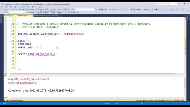
Task: Click Specify Values for Template Parameters icon
Action: coord(77,12)
